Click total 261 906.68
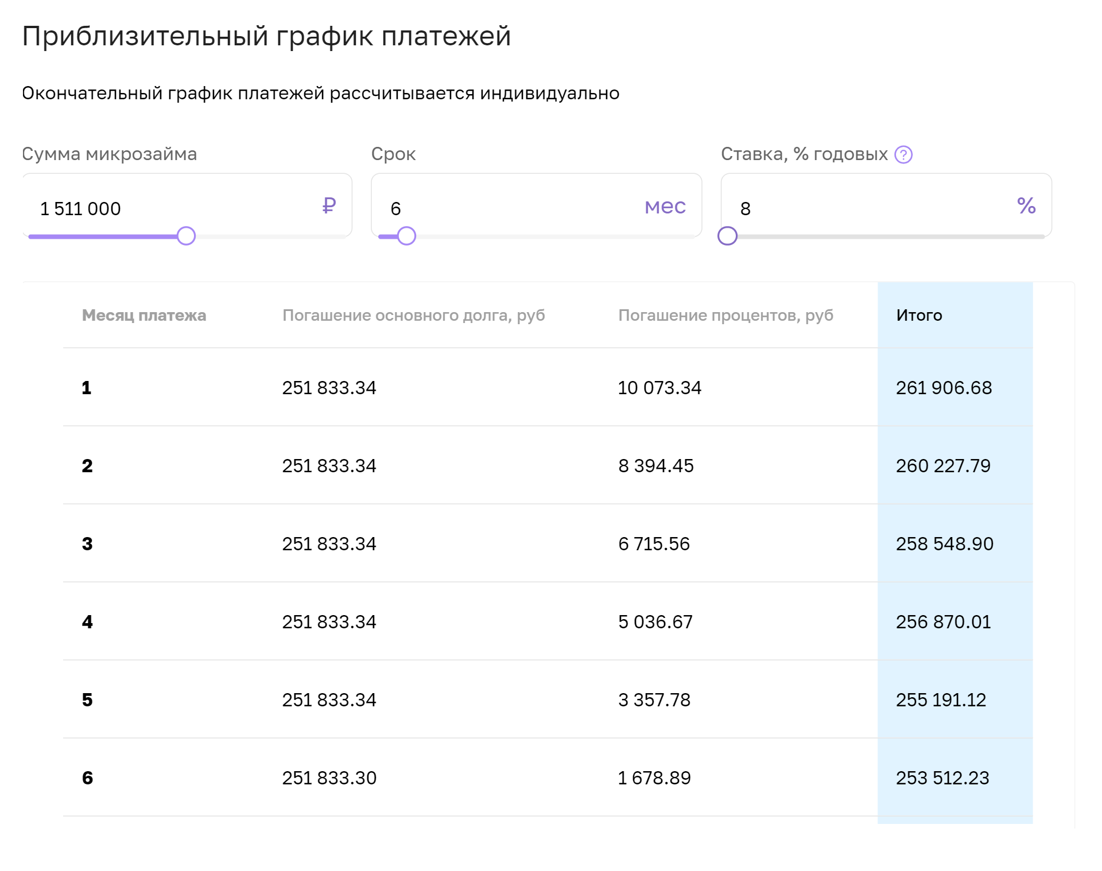 coord(944,388)
